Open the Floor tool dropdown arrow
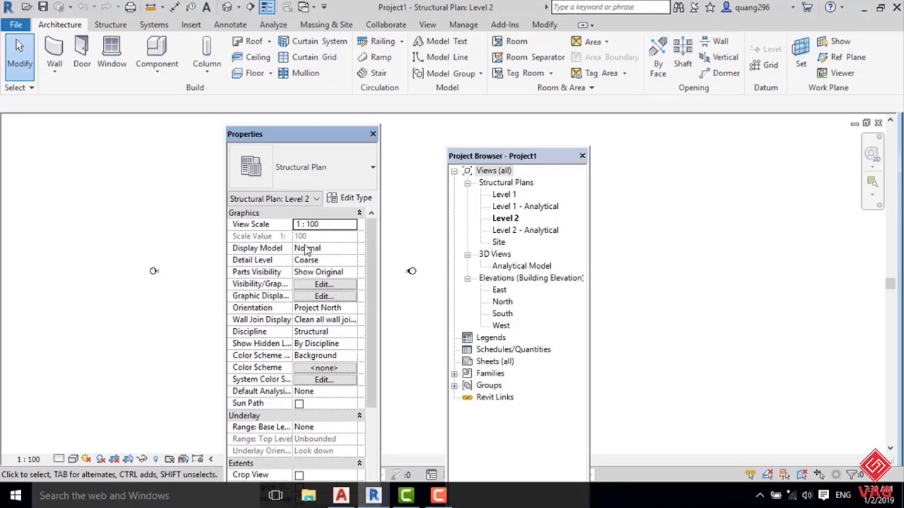The image size is (904, 508). (x=270, y=73)
